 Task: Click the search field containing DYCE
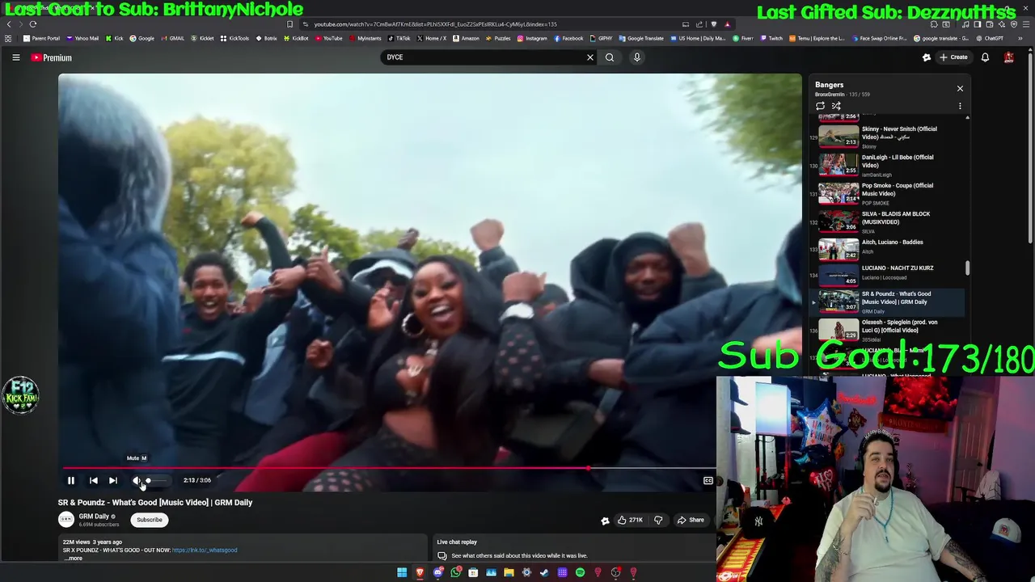pyautogui.click(x=485, y=57)
